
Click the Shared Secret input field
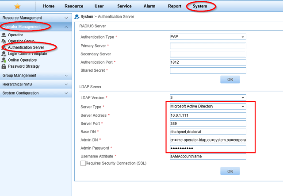coord(208,70)
